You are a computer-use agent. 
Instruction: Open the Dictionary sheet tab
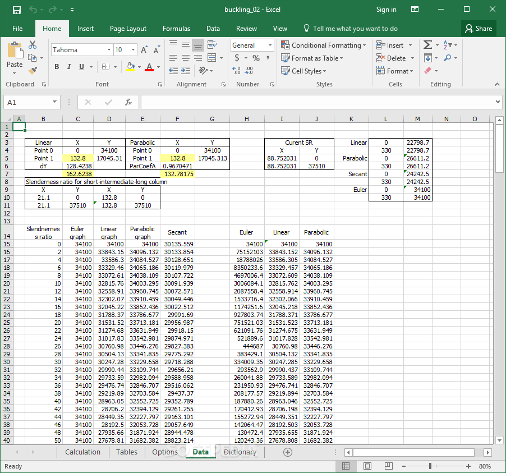click(240, 452)
